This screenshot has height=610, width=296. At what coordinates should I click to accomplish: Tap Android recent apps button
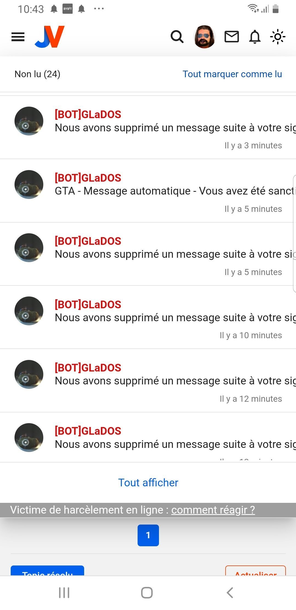64,593
